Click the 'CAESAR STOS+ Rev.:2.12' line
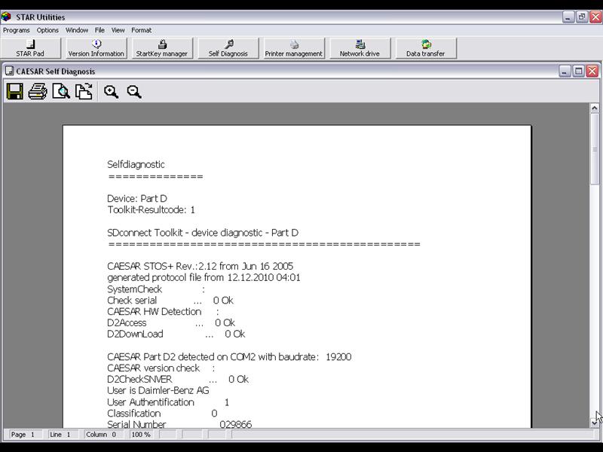 pyautogui.click(x=200, y=266)
